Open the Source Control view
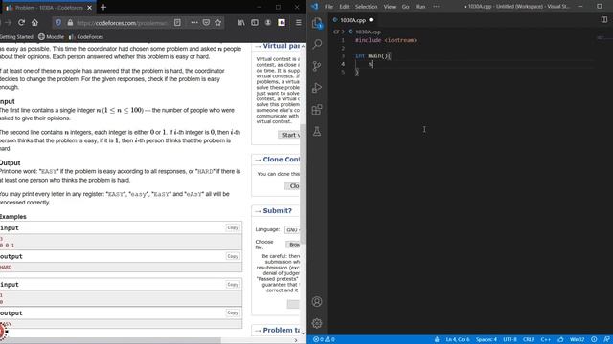Screen dimensions: 613x344 (x=317, y=66)
